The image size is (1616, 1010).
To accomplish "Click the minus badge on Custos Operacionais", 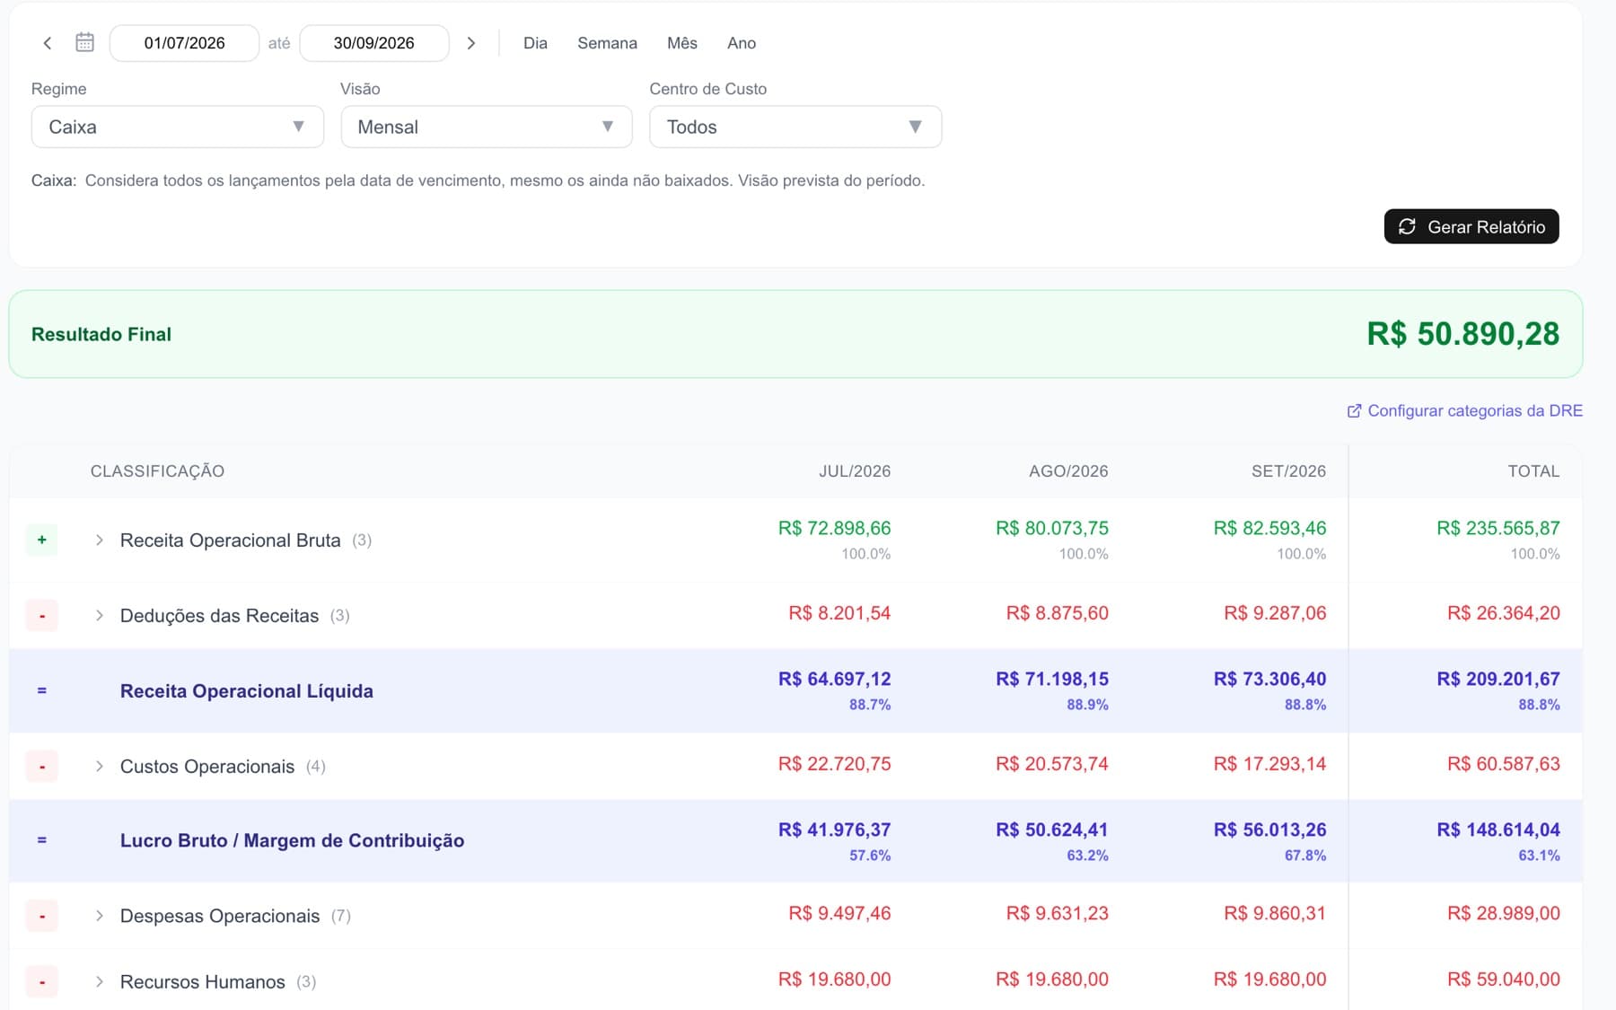I will [42, 766].
